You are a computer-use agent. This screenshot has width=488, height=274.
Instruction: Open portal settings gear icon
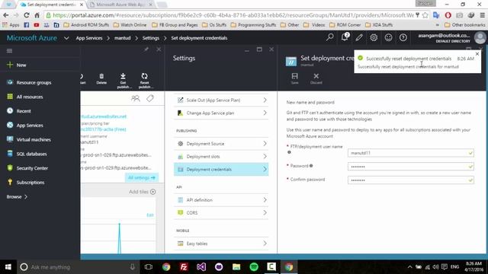(x=374, y=37)
